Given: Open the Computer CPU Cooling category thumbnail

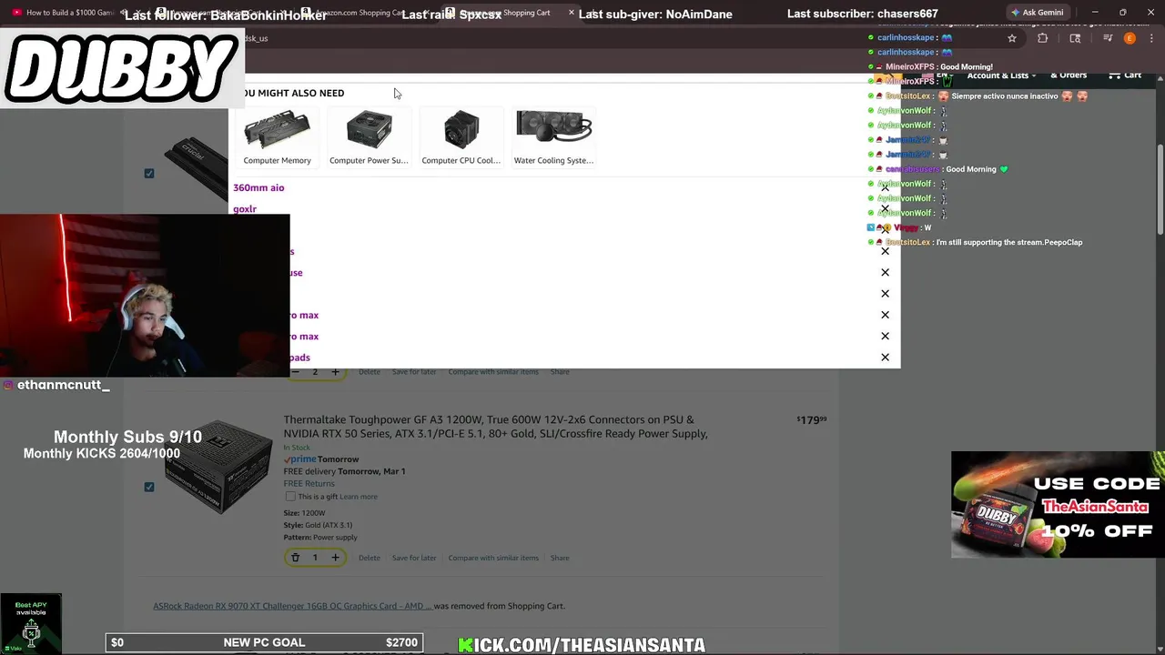Looking at the screenshot, I should [461, 137].
